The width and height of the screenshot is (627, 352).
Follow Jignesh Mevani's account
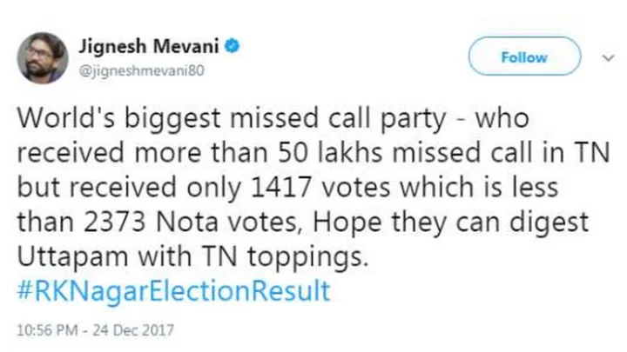pos(523,57)
